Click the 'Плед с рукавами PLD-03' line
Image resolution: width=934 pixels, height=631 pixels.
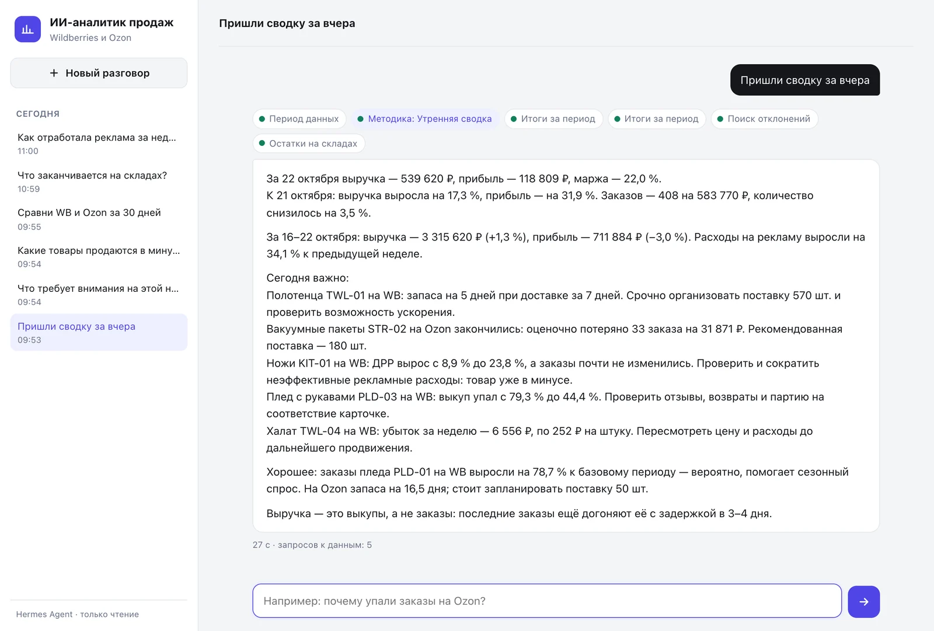tap(545, 405)
